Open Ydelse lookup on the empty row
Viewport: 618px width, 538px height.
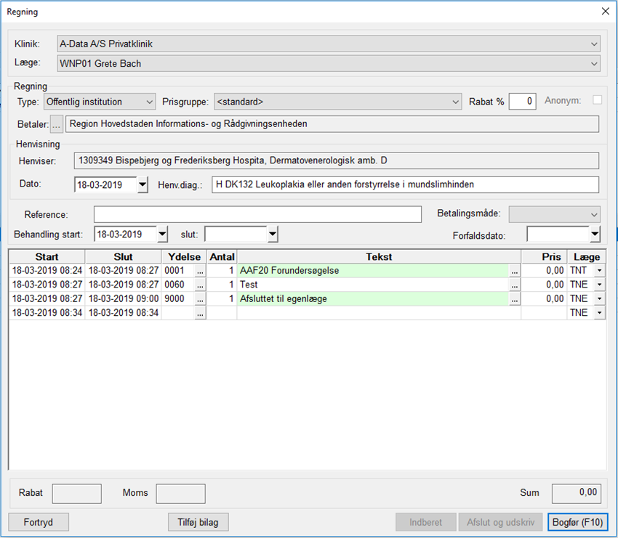pos(200,313)
